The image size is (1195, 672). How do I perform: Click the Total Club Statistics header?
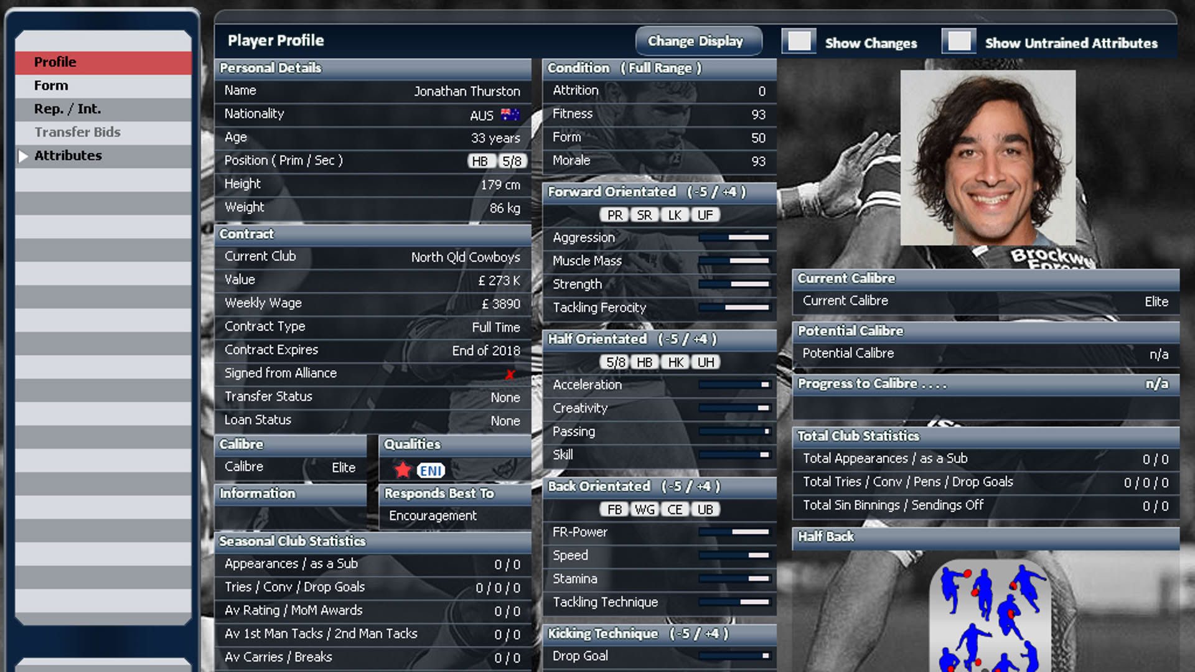pos(986,436)
